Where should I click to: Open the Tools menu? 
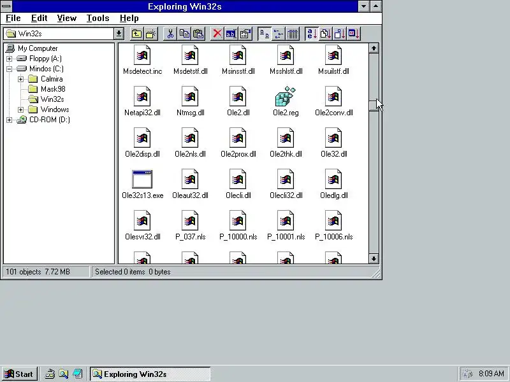98,18
